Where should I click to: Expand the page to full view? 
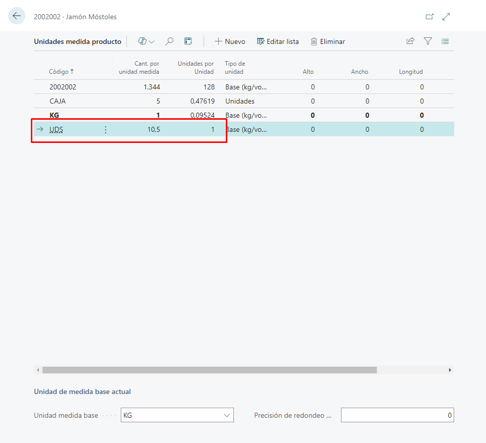click(446, 17)
